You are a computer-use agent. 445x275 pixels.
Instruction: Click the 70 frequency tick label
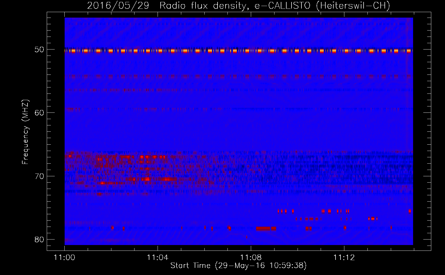click(39, 176)
